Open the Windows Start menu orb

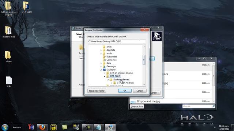click(x=5, y=127)
